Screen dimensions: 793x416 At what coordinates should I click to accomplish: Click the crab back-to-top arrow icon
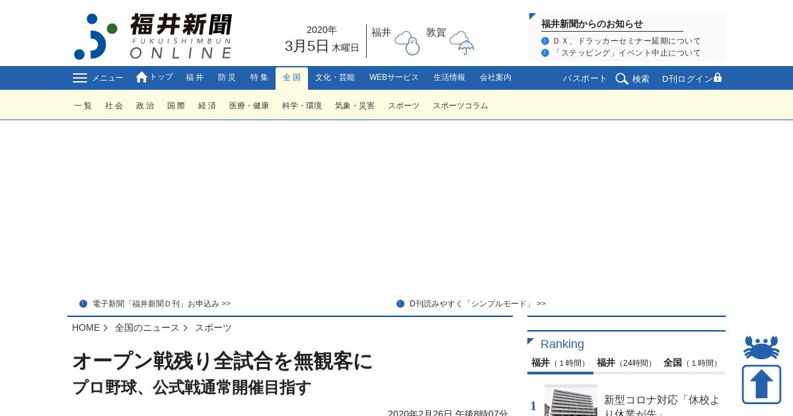click(x=761, y=369)
